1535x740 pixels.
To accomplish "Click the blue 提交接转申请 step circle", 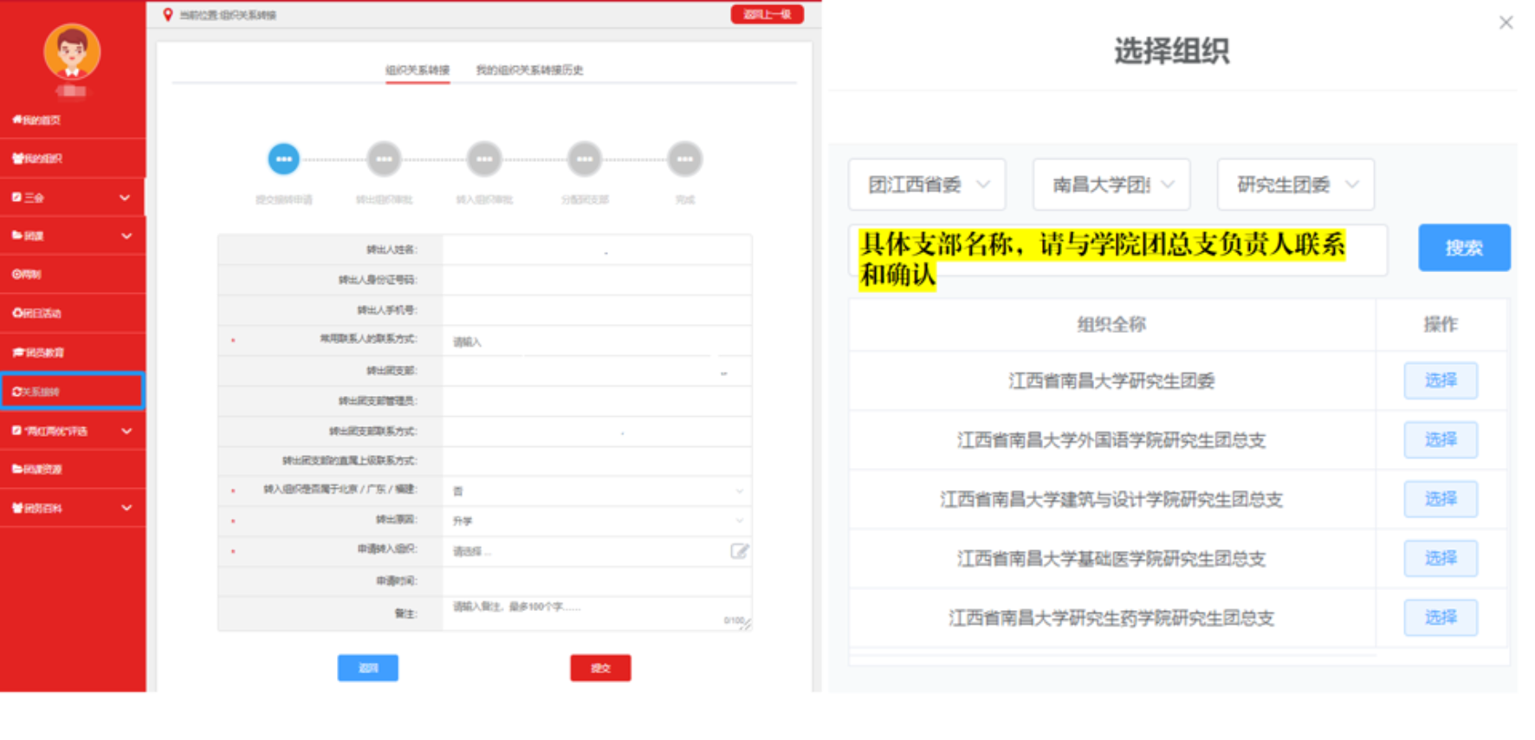I will (x=283, y=159).
